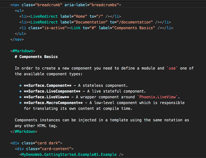This screenshot has width=206, height=158.
Task: Click the "# Components Basics" markdown heading
Action: [36, 57]
